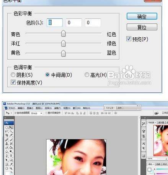Select the Crop tool
Image resolution: width=168 pixels, height=175 pixels.
click(7, 135)
